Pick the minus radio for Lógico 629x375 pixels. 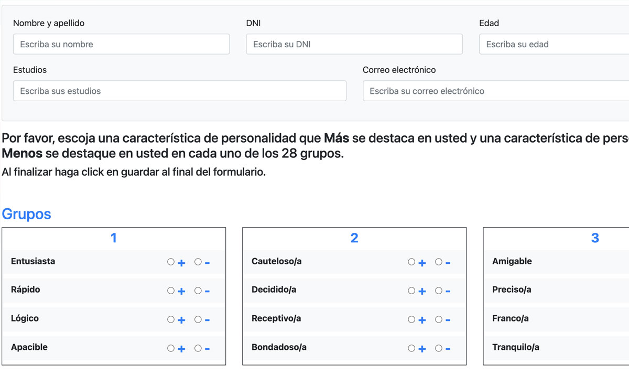(x=198, y=319)
